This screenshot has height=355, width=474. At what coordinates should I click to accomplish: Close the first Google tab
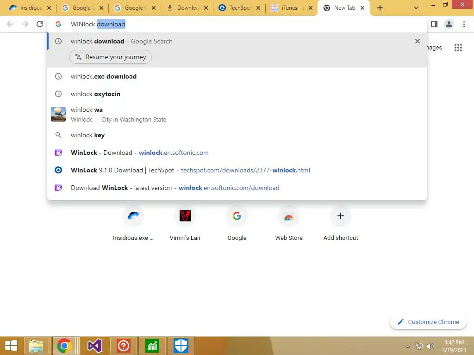pyautogui.click(x=101, y=8)
